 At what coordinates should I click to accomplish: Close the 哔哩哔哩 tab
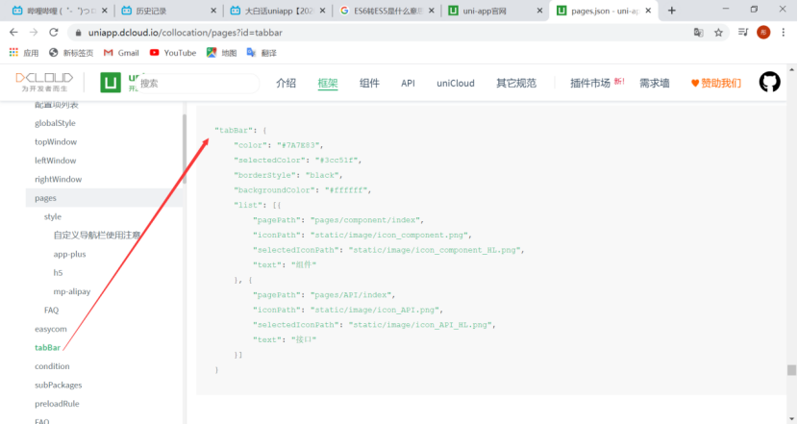point(105,11)
